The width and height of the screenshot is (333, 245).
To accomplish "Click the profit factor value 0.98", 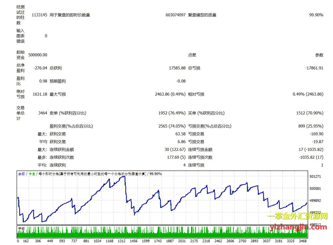I will [x=43, y=81].
